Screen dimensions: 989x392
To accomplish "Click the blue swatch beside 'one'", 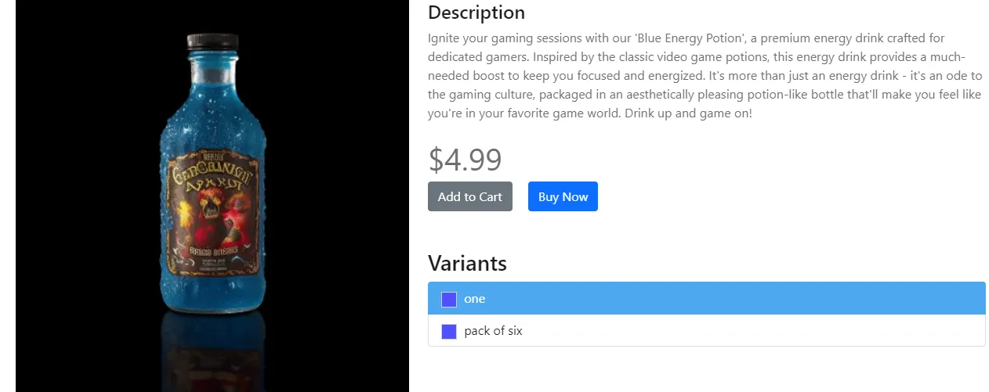I will [x=449, y=300].
